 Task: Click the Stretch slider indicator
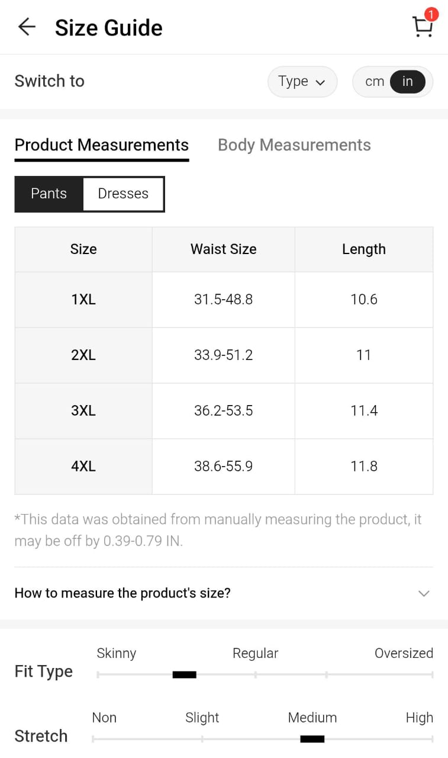click(312, 738)
